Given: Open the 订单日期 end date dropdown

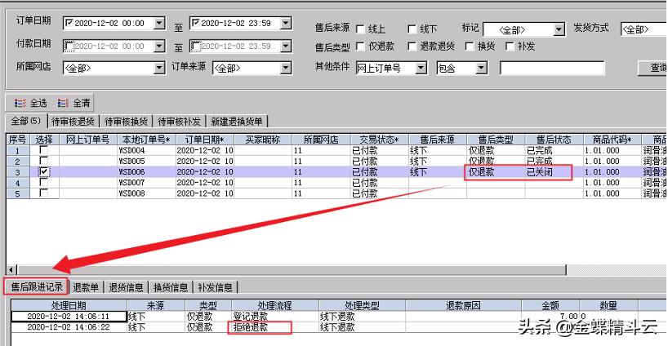Looking at the screenshot, I should pos(286,23).
